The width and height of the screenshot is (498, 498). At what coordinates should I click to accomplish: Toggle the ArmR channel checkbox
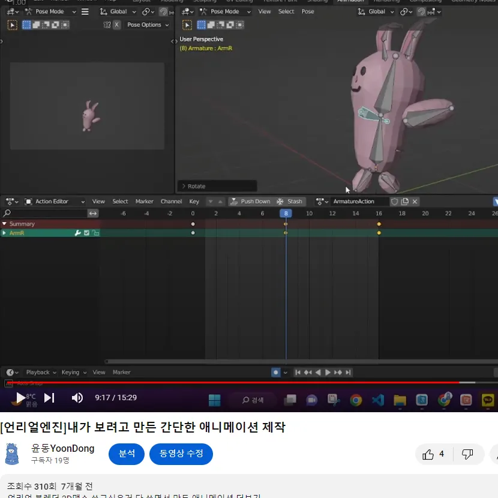pyautogui.click(x=86, y=233)
